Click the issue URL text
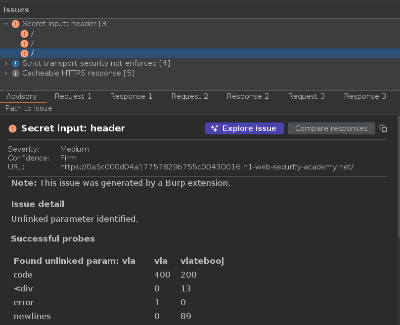The image size is (400, 325). tap(207, 167)
